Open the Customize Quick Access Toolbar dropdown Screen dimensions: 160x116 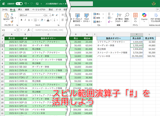pyautogui.click(x=41, y=4)
